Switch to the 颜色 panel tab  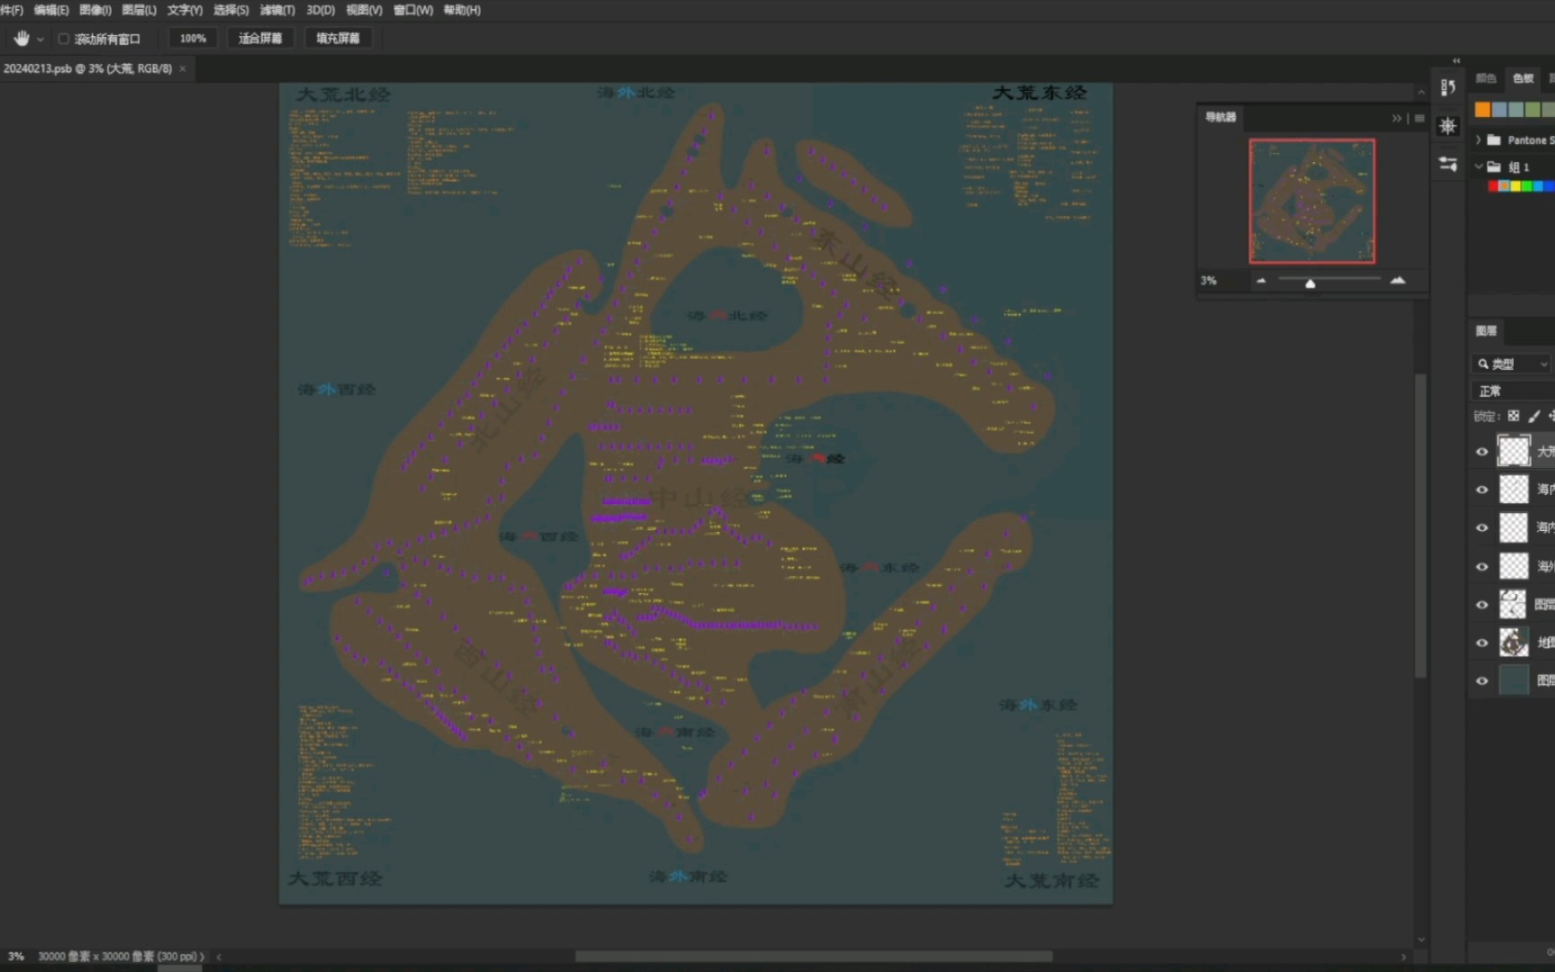[1486, 78]
